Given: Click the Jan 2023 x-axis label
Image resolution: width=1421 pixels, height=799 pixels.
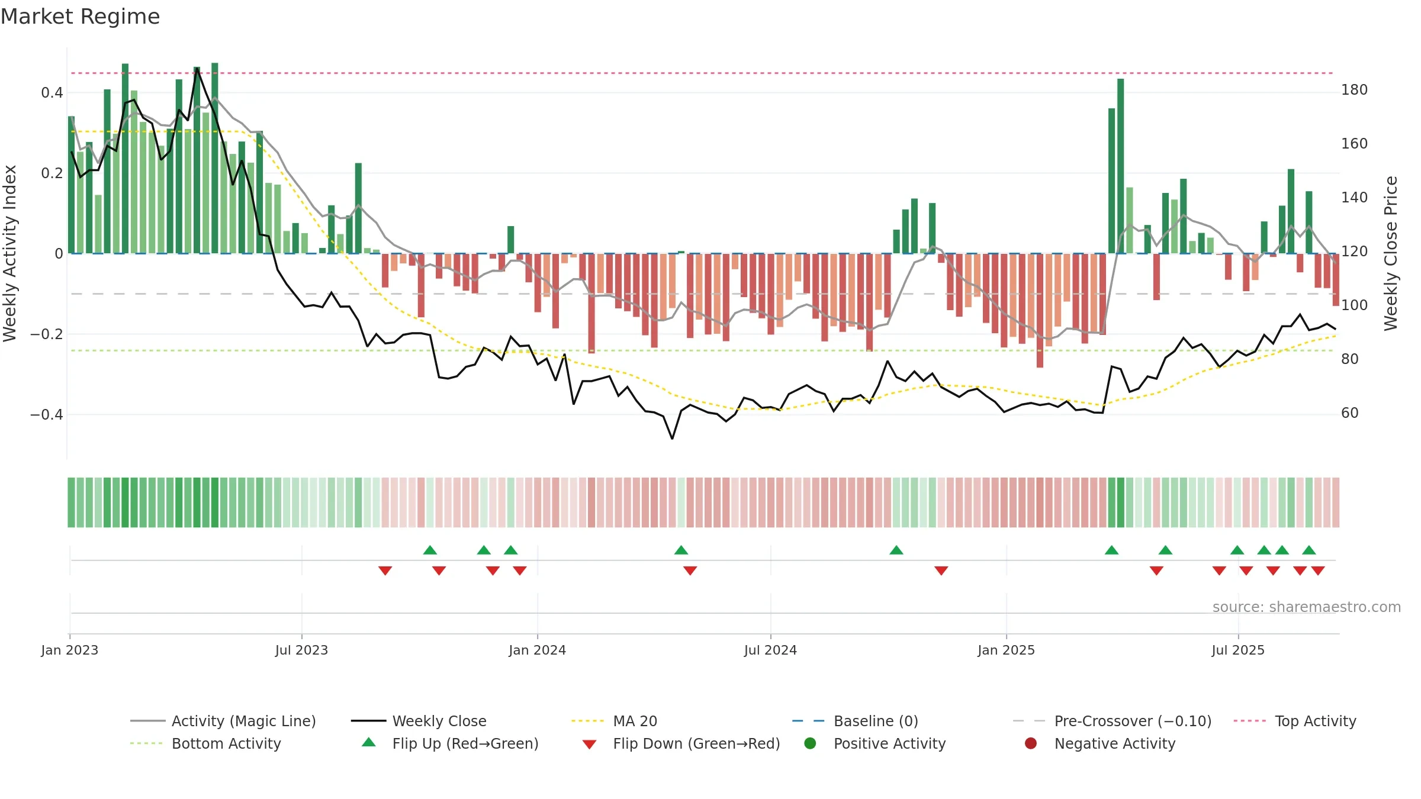Looking at the screenshot, I should click(69, 650).
